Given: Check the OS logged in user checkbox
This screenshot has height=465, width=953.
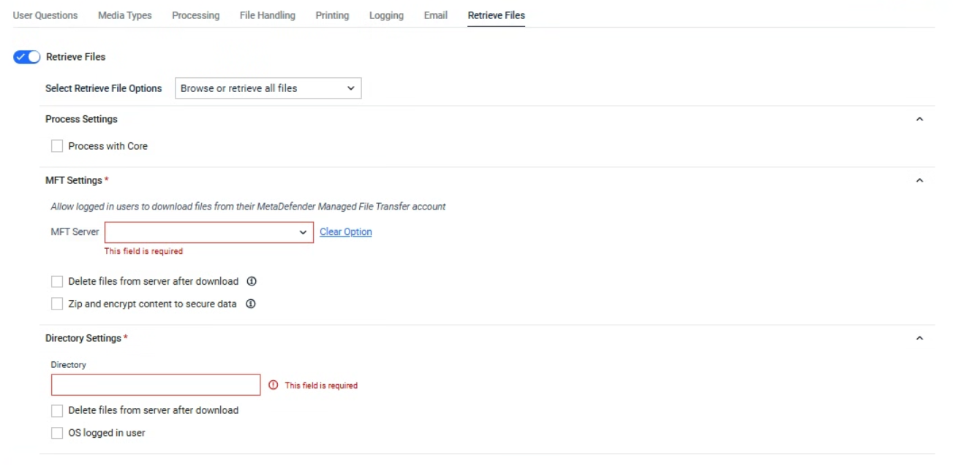Looking at the screenshot, I should (57, 434).
